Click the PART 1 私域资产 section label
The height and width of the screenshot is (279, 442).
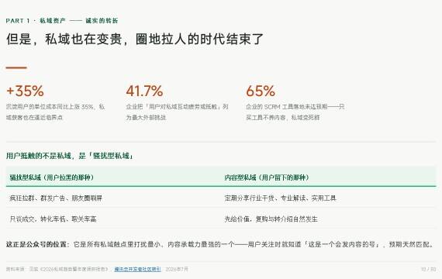click(62, 21)
